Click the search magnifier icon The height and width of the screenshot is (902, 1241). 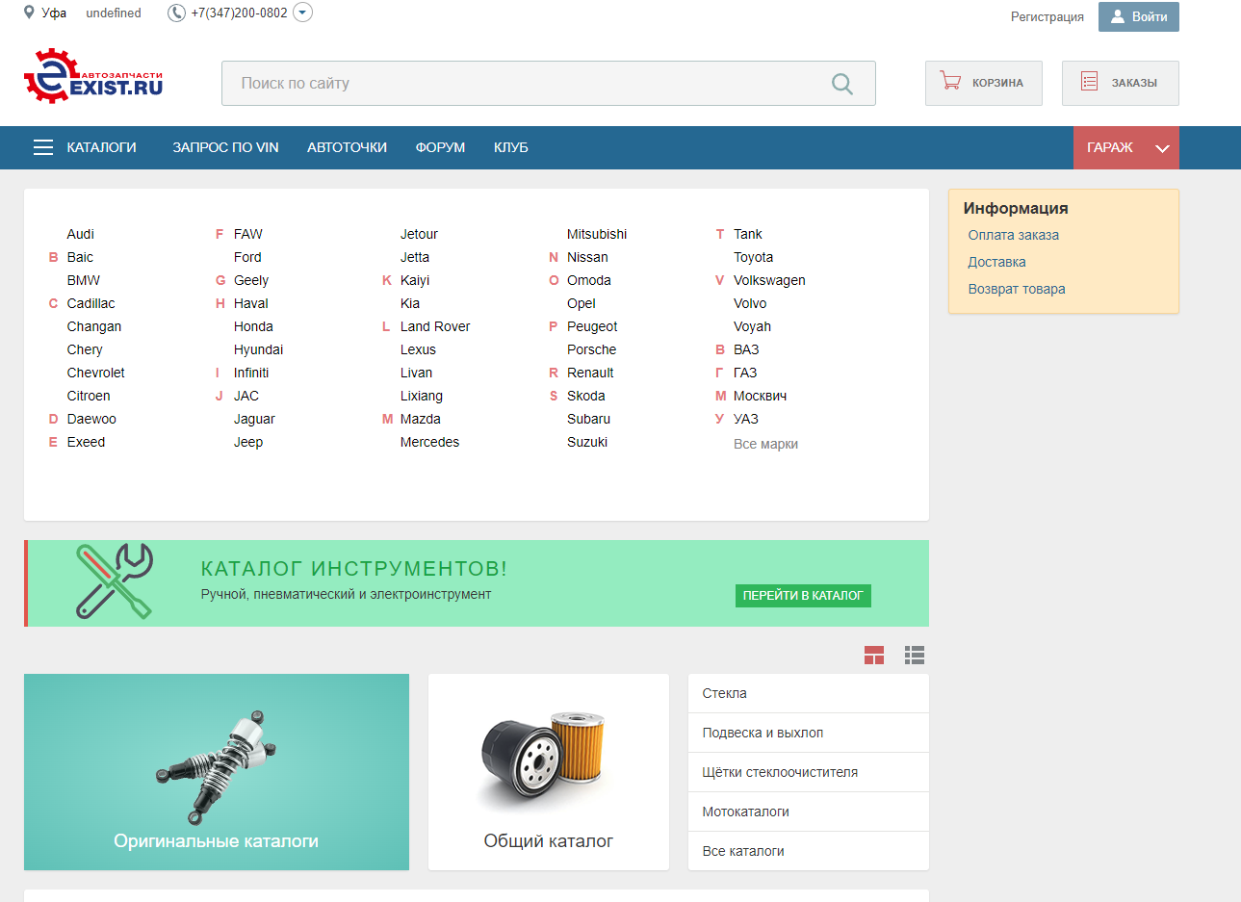842,84
